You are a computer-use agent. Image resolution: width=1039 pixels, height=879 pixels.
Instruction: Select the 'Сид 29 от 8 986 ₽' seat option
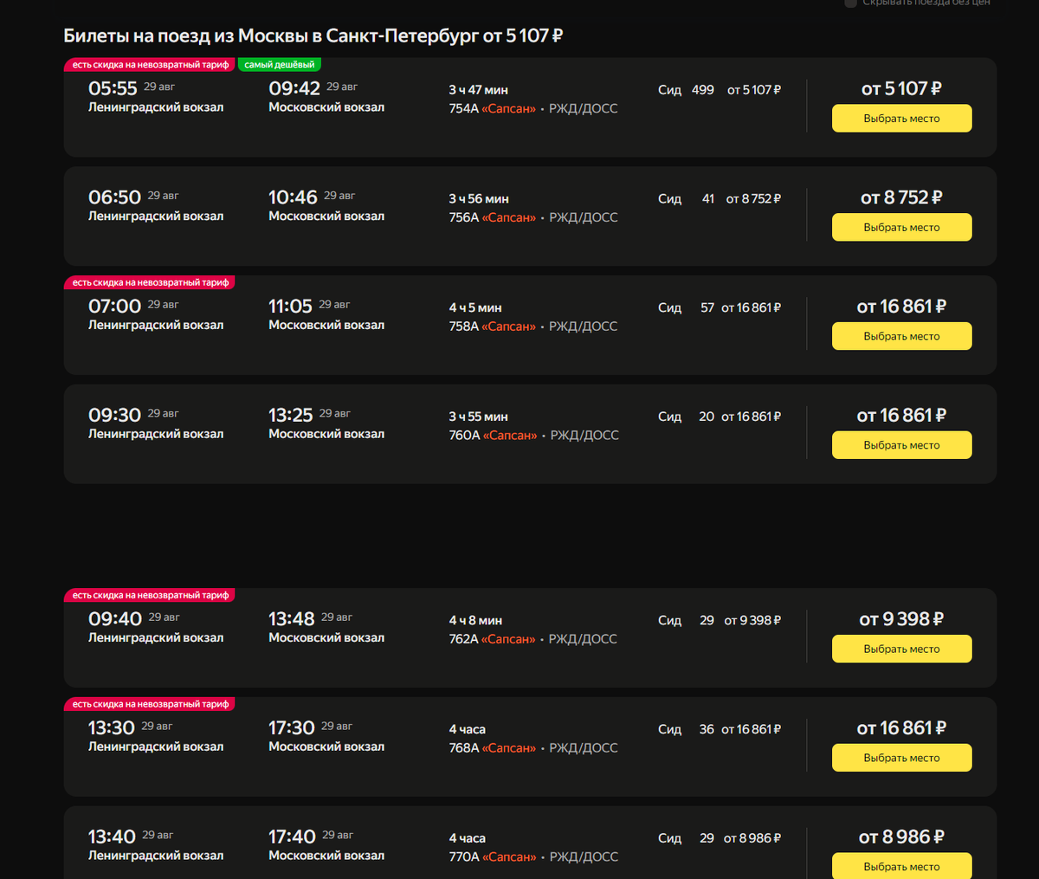tap(720, 838)
